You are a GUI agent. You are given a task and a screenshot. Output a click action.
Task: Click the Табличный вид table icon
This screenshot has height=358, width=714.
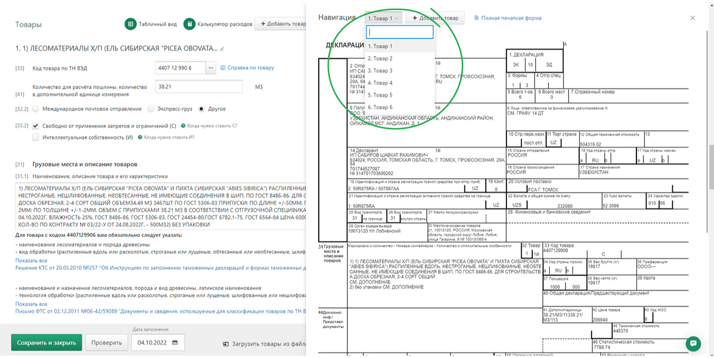(131, 24)
